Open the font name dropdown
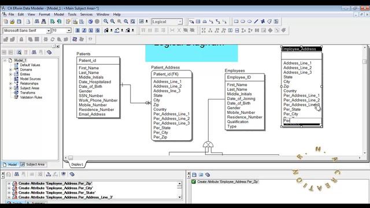Viewport: 370px width, 208px height. [x=49, y=31]
